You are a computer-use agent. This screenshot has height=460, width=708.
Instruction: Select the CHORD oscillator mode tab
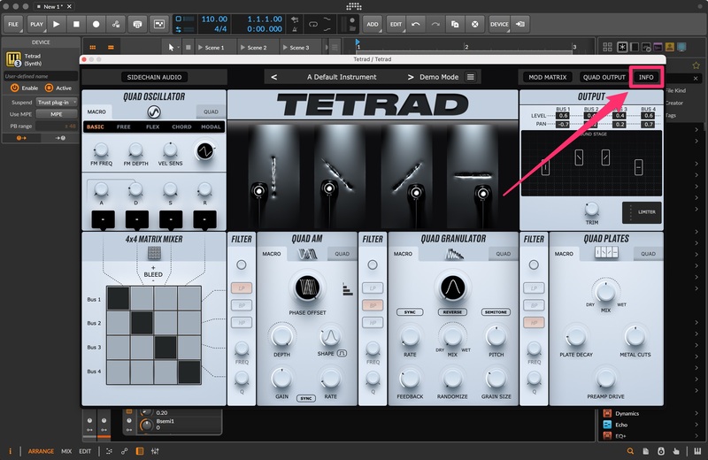tap(182, 126)
